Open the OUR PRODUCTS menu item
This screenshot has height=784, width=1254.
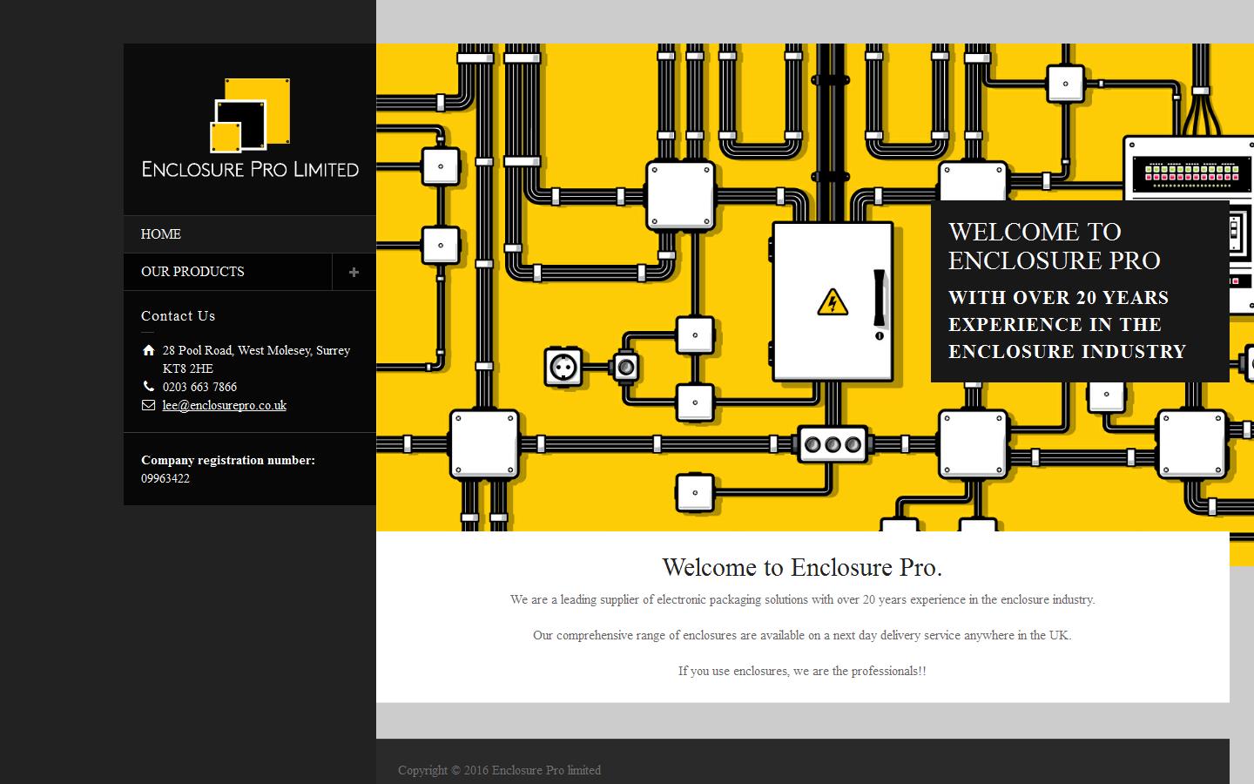(x=192, y=272)
